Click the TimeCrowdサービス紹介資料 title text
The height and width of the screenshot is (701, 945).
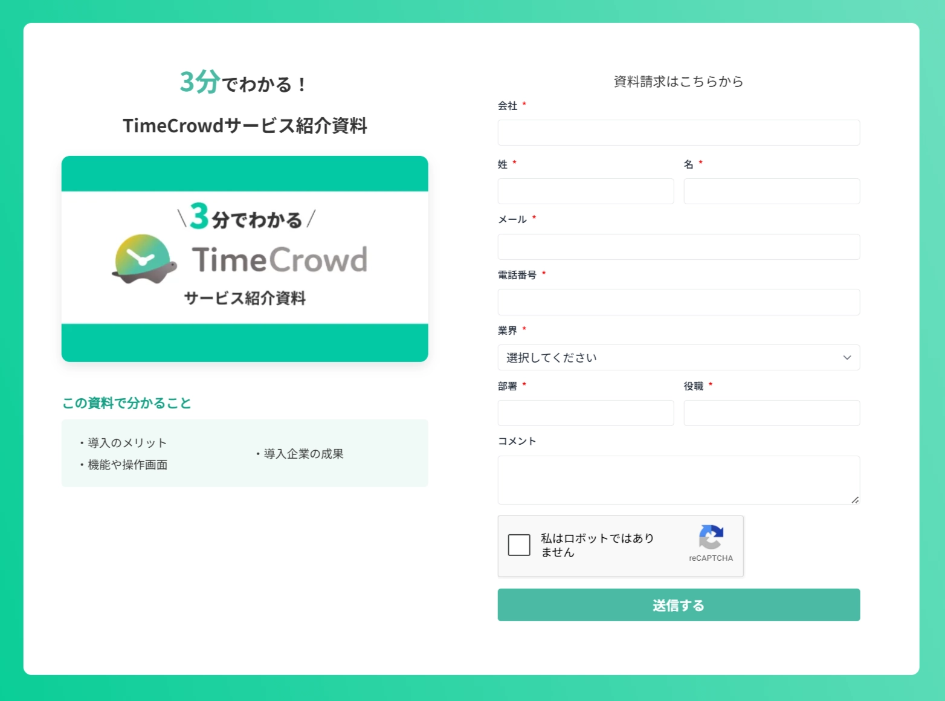pos(245,126)
